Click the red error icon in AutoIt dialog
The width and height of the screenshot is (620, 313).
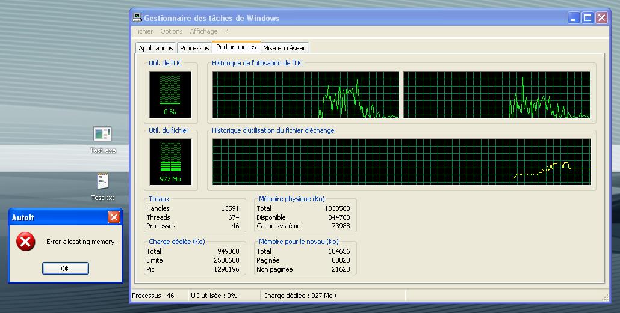(x=26, y=242)
